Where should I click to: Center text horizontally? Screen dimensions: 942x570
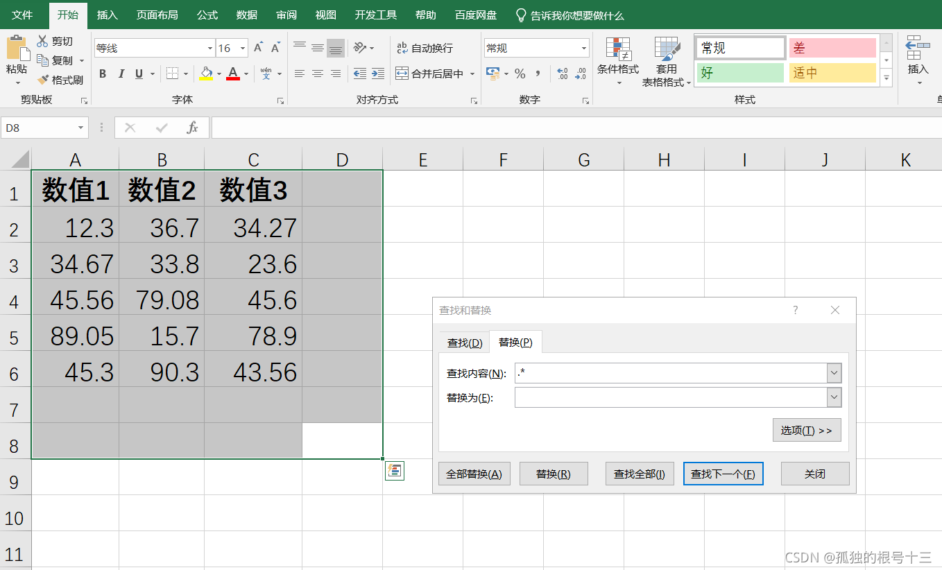tap(318, 74)
